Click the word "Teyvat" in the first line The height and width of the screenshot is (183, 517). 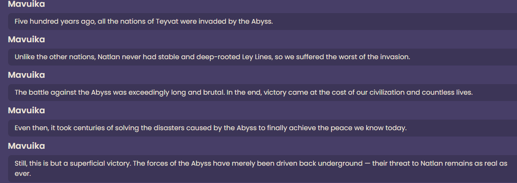pos(166,21)
